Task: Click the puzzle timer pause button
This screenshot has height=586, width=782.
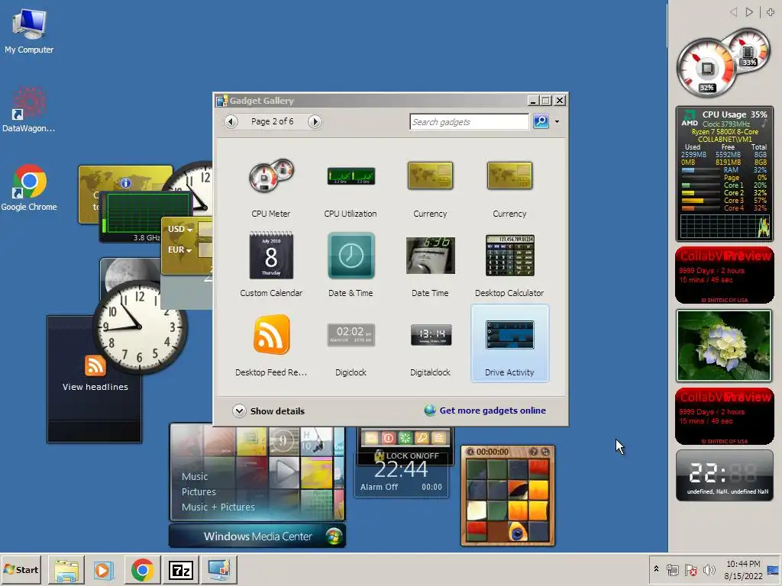Action: [x=470, y=452]
